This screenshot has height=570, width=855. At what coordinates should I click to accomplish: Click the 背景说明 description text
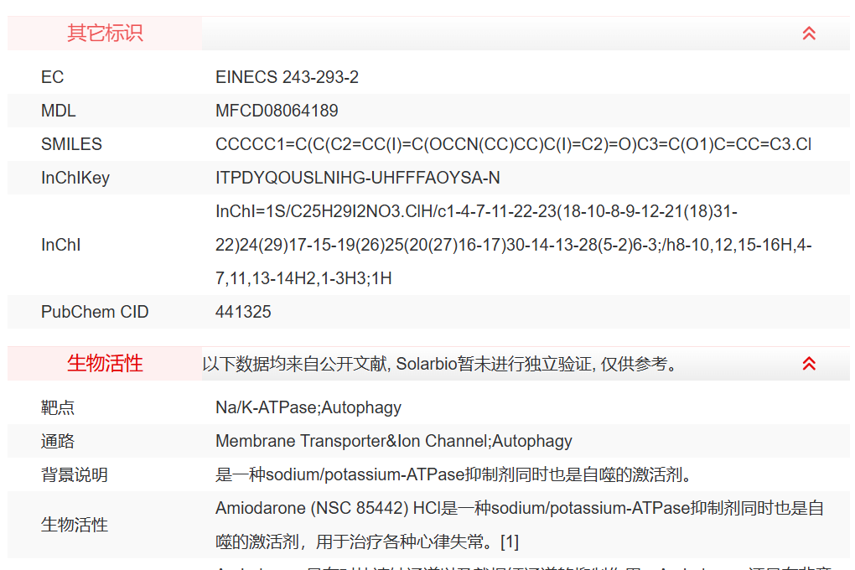click(453, 474)
